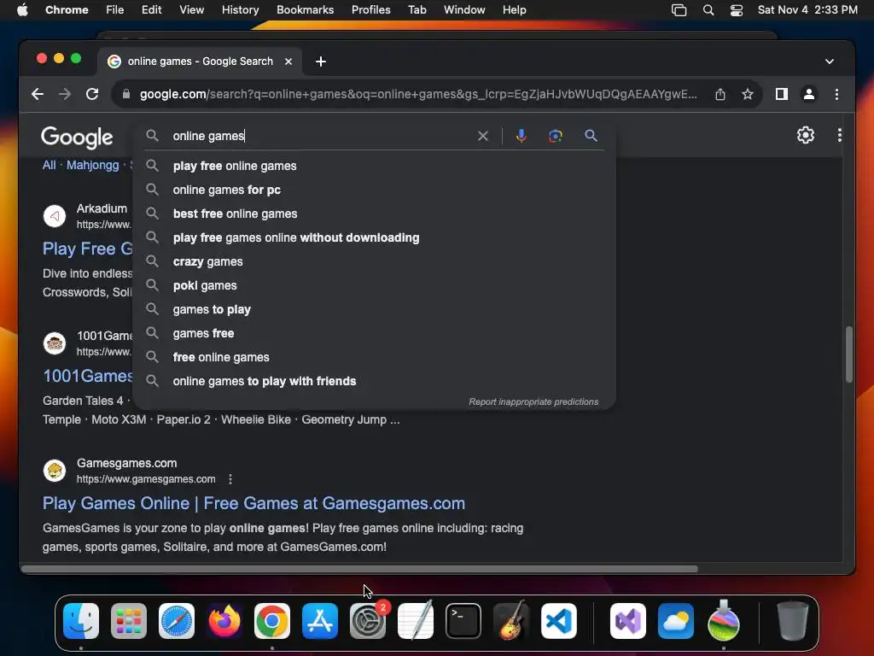Screen dimensions: 874x656
Task: Open Launchpad from the Dock
Action: coord(129,621)
